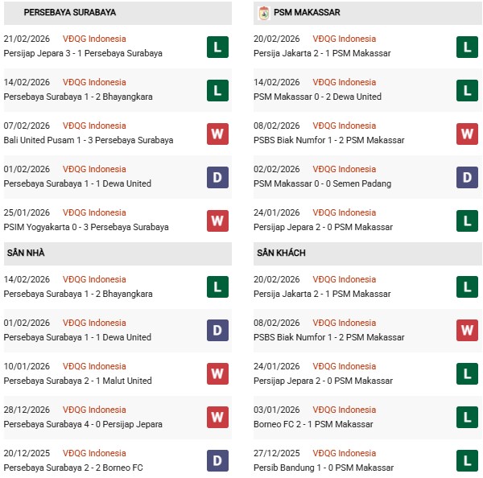Open the PSM Makassar team header
The width and height of the screenshot is (483, 478).
(x=307, y=13)
